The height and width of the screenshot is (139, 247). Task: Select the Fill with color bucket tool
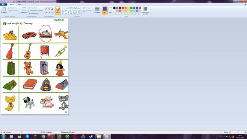[49, 9]
